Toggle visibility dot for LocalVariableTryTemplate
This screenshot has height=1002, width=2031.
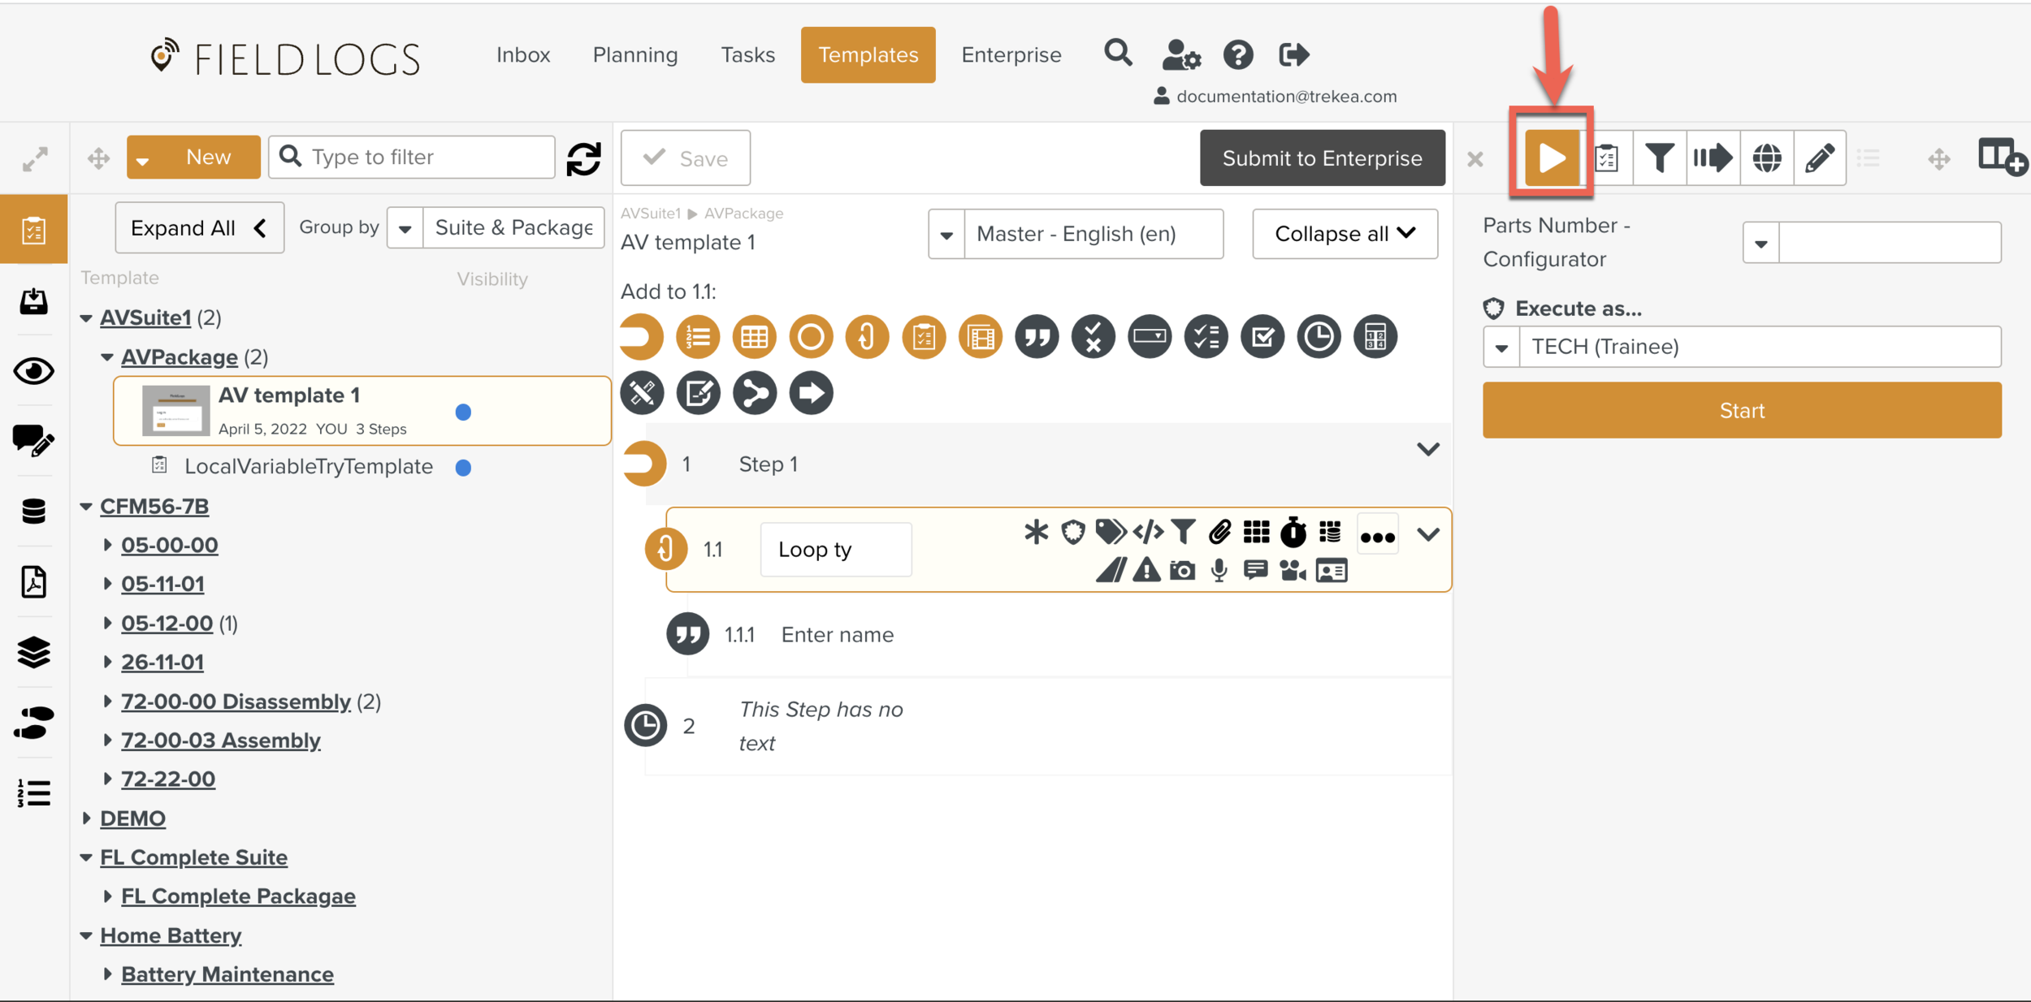[x=463, y=468]
